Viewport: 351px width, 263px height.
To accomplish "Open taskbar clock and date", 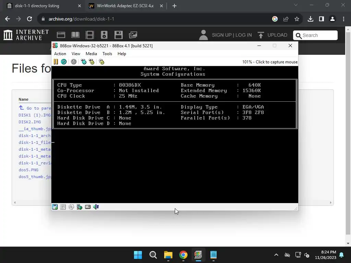I will (326, 255).
